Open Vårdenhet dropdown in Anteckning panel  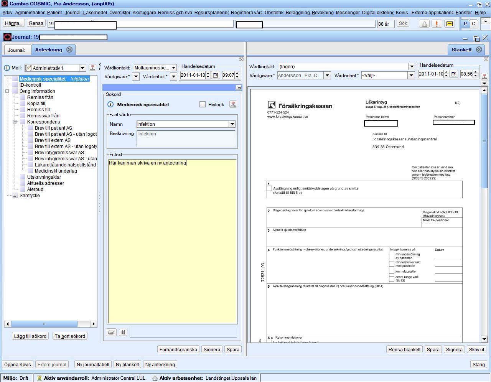pyautogui.click(x=173, y=76)
